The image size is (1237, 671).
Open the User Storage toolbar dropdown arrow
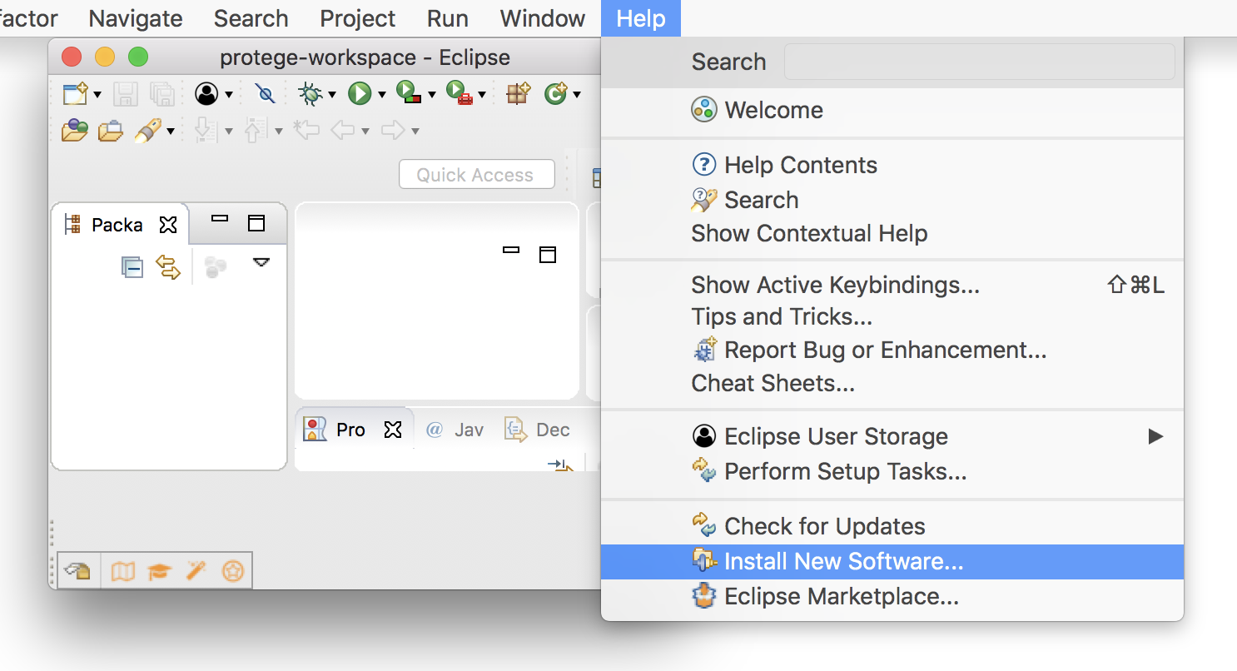[x=228, y=95]
